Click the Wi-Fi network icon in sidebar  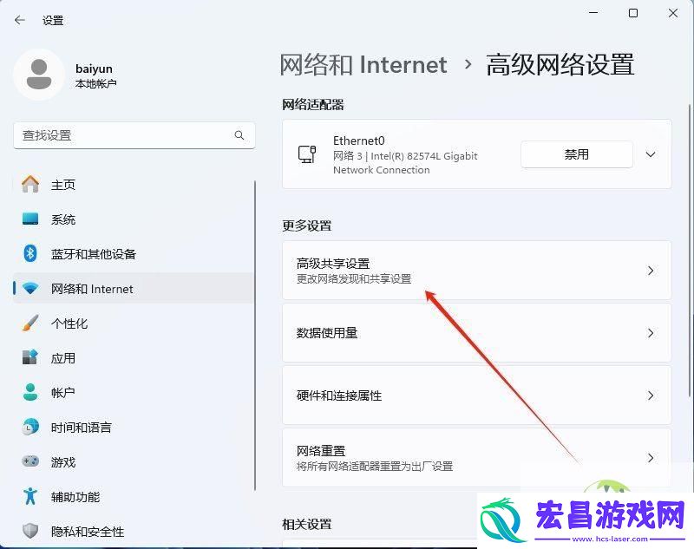coord(30,289)
